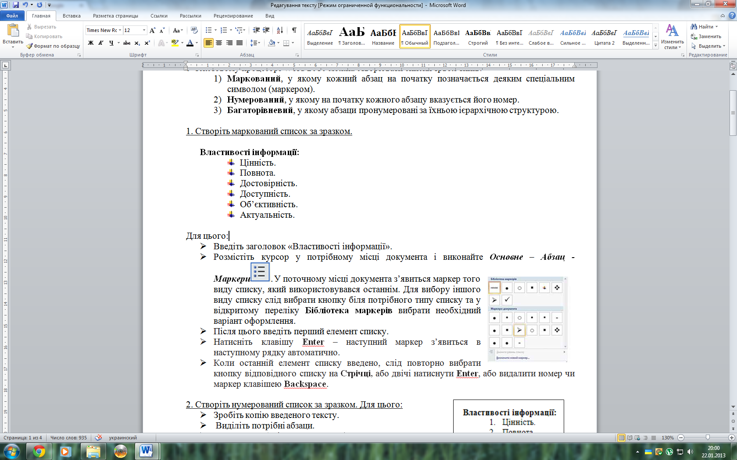Click word count 'Число слов: 935'
This screenshot has height=460, width=737.
point(68,438)
